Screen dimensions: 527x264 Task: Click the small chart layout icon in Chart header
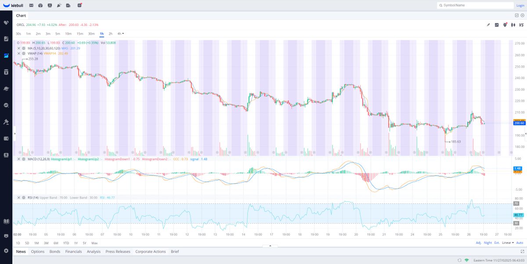[x=517, y=15]
